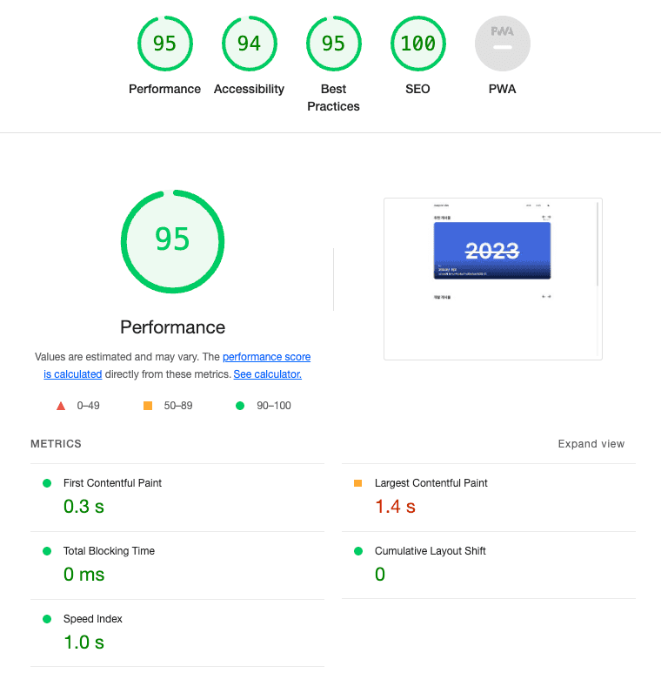The image size is (661, 673).
Task: Open the 'performance score is calculated' link
Action: click(x=266, y=357)
